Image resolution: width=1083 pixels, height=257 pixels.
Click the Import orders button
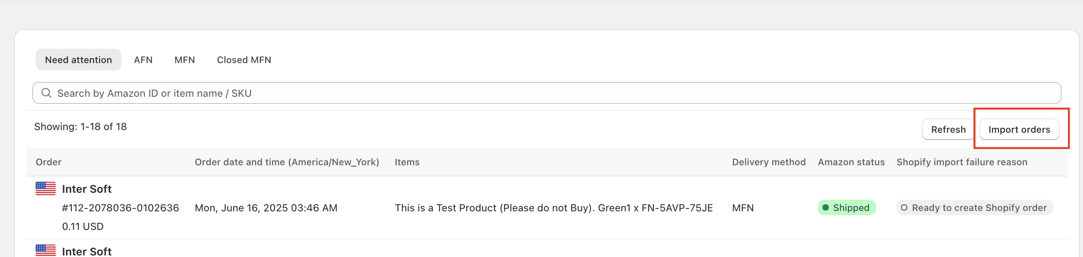click(1019, 130)
